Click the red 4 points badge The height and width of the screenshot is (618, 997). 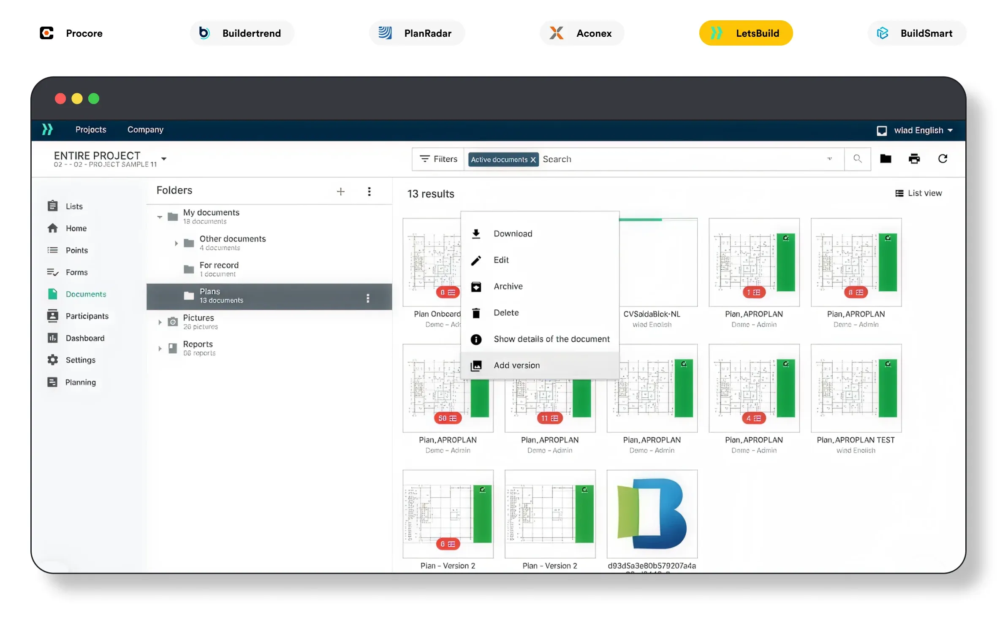753,418
